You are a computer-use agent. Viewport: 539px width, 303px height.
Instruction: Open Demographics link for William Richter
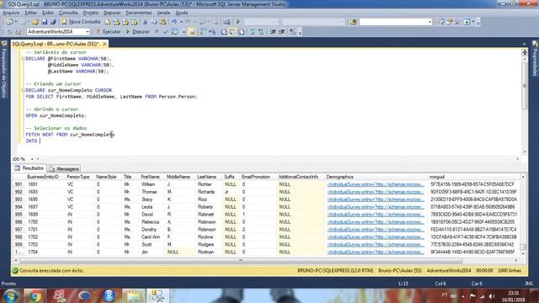(376, 184)
